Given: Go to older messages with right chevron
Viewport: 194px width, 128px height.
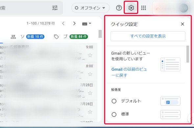Looking at the screenshot, I should click(x=74, y=23).
